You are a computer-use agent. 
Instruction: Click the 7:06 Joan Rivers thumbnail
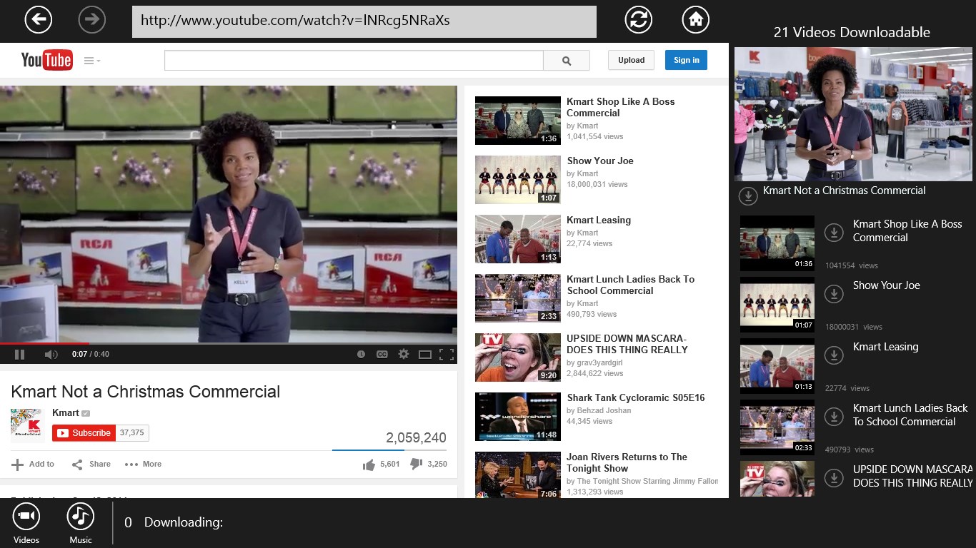[x=518, y=475]
